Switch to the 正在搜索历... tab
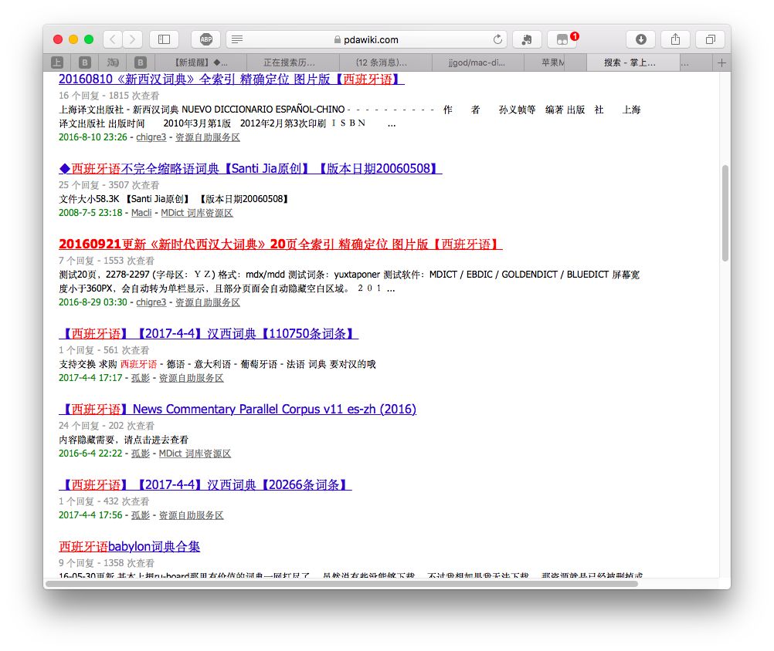 click(290, 63)
